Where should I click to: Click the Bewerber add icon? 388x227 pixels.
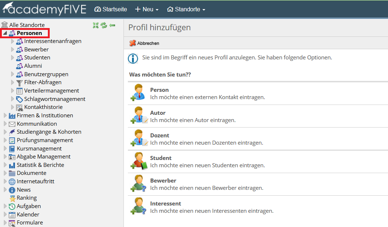(138, 183)
